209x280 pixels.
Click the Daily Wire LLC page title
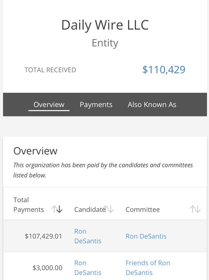[105, 25]
